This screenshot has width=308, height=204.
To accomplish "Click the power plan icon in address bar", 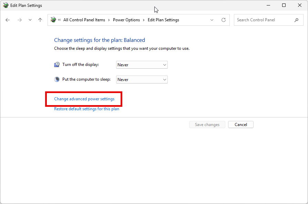I will tap(53, 20).
